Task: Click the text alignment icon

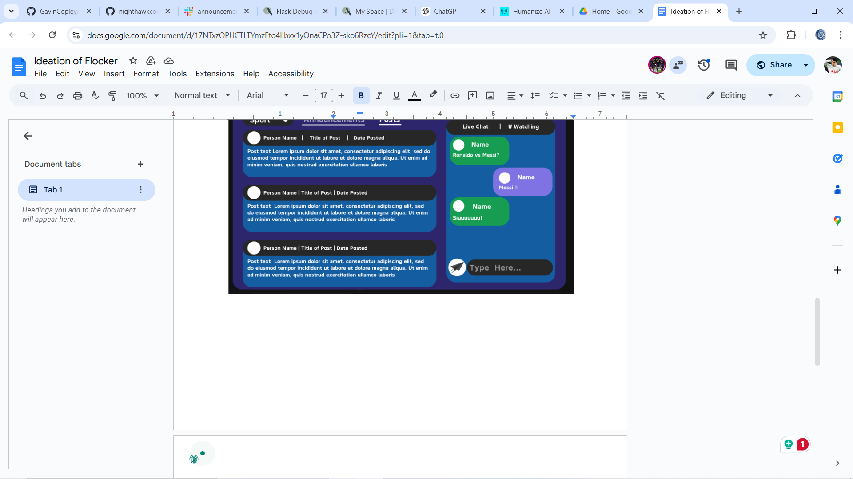Action: click(x=511, y=95)
